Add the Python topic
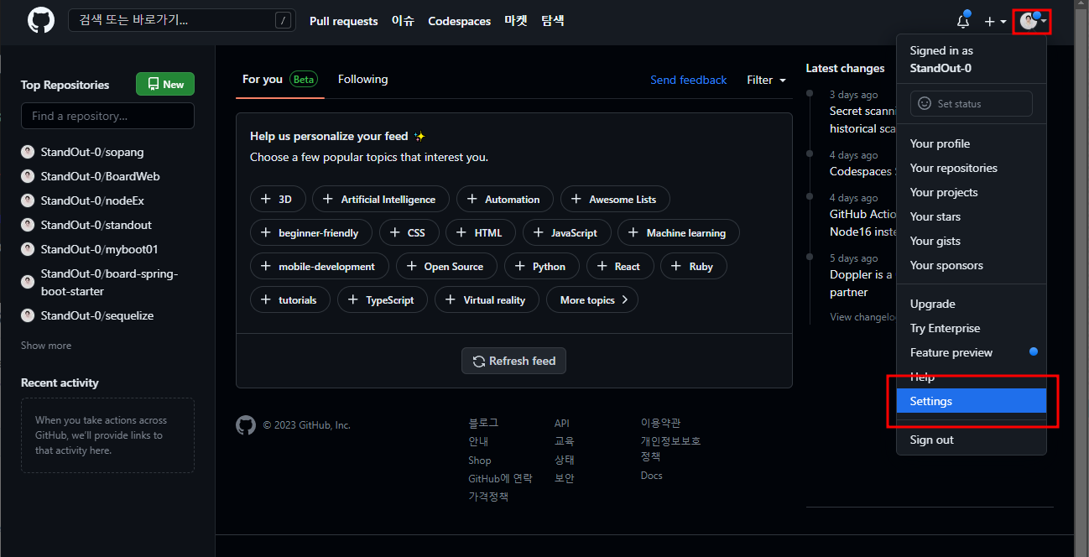Screen dimensions: 1089x557 point(542,266)
